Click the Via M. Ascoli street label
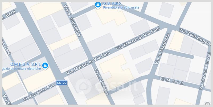 [172, 81]
